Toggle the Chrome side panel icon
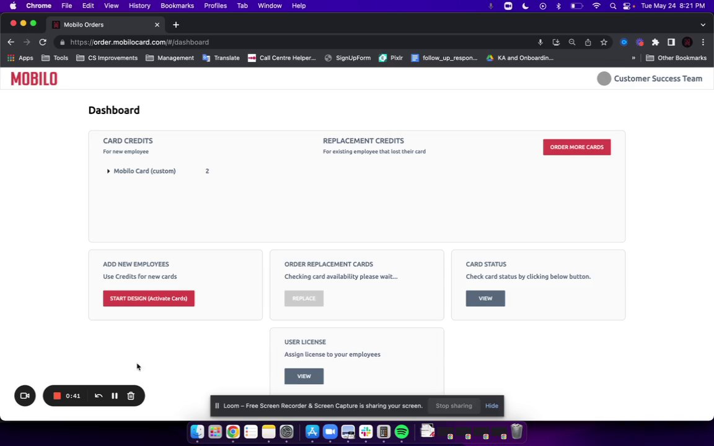This screenshot has height=446, width=714. coord(671,42)
